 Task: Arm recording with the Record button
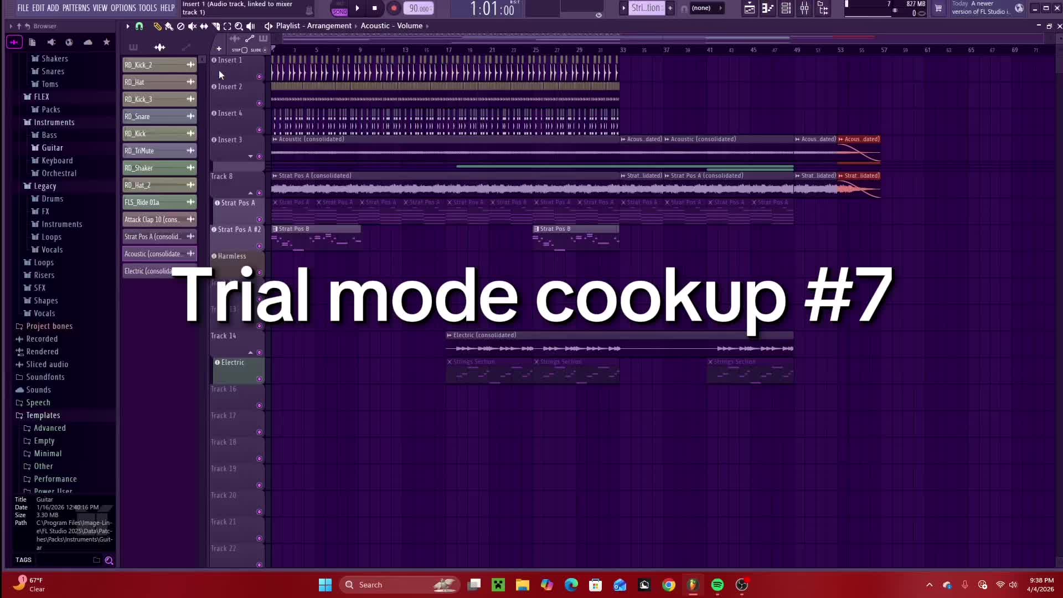pyautogui.click(x=394, y=8)
